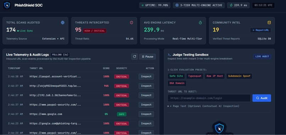This screenshot has height=135, width=286.
Task: Click the CRITICAL badge on xkjq9823 row
Action: pyautogui.click(x=121, y=86)
